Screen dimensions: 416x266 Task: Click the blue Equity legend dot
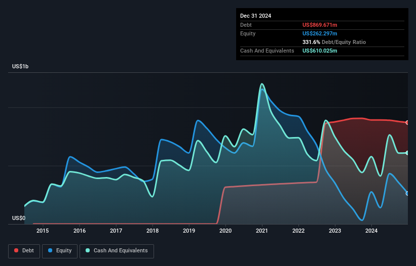pos(50,250)
